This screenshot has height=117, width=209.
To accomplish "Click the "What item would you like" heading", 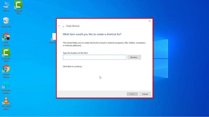I will coord(92,34).
